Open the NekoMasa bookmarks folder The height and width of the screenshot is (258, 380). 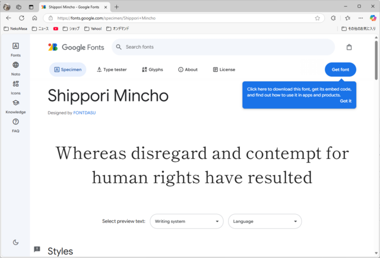(15, 28)
